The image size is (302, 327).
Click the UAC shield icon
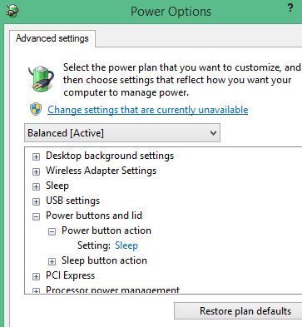point(36,109)
